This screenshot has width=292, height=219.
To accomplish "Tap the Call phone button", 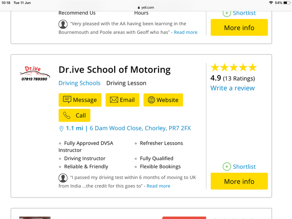I will pyautogui.click(x=74, y=115).
